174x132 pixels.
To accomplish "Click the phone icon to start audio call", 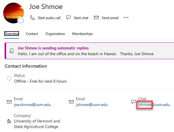I will pyautogui.click(x=32, y=18).
